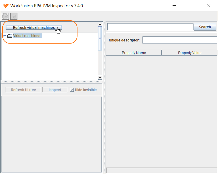Screen dimensions: 218x174
Task: Click the second toolbar icon beside XML
Action: (x=14, y=16)
